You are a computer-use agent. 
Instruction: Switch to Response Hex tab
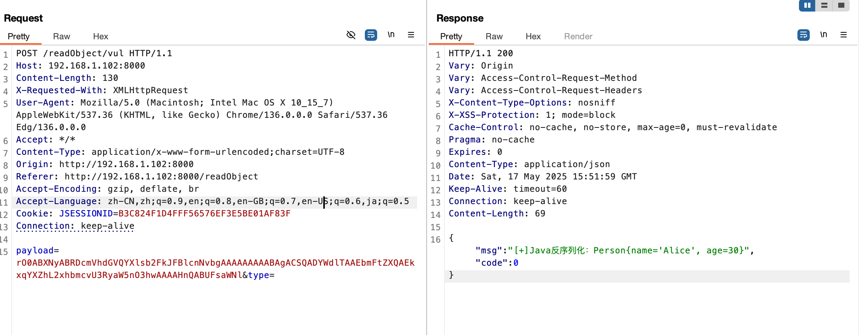533,36
